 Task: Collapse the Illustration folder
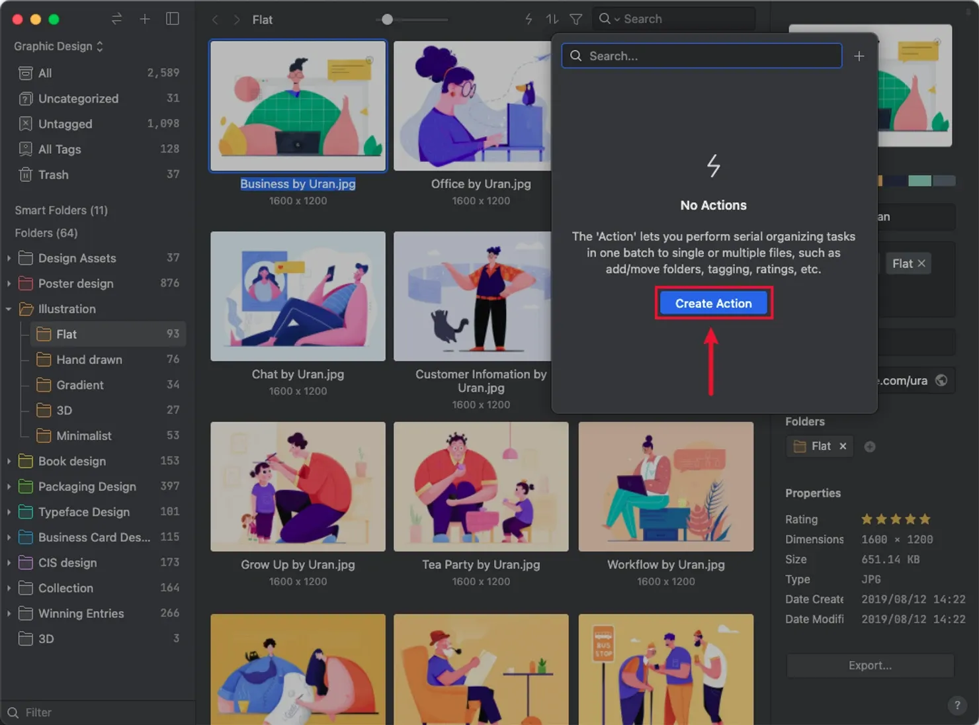[9, 309]
